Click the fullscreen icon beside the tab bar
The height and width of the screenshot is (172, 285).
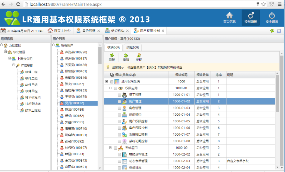coord(279,31)
